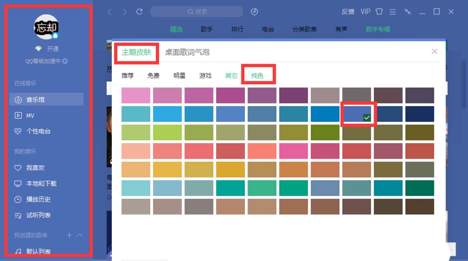468x261 pixels.
Task: Pick the lime green swatch in third row
Action: (x=167, y=132)
